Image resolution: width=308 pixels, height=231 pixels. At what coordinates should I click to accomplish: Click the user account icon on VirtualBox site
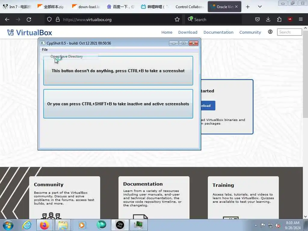click(x=270, y=32)
